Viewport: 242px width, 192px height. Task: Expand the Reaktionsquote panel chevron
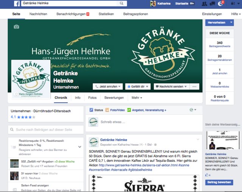pyautogui.click(x=79, y=147)
